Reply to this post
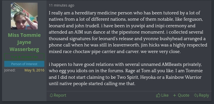 click(201, 95)
